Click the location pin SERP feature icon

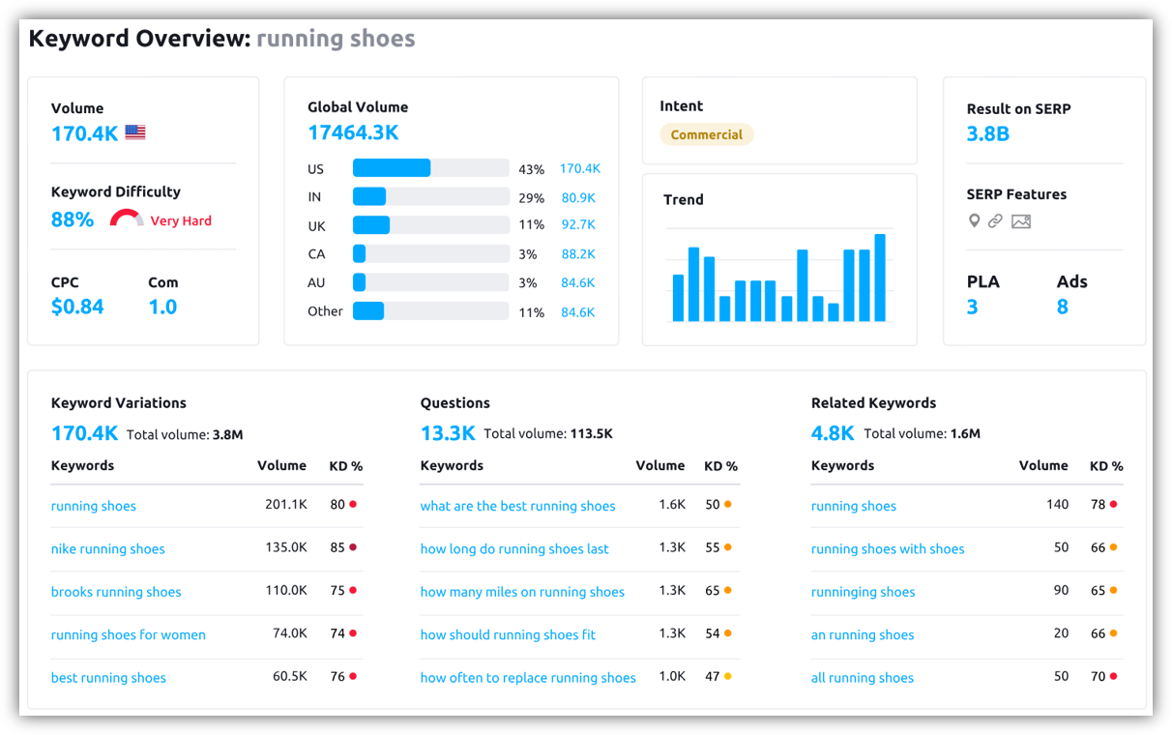click(974, 221)
